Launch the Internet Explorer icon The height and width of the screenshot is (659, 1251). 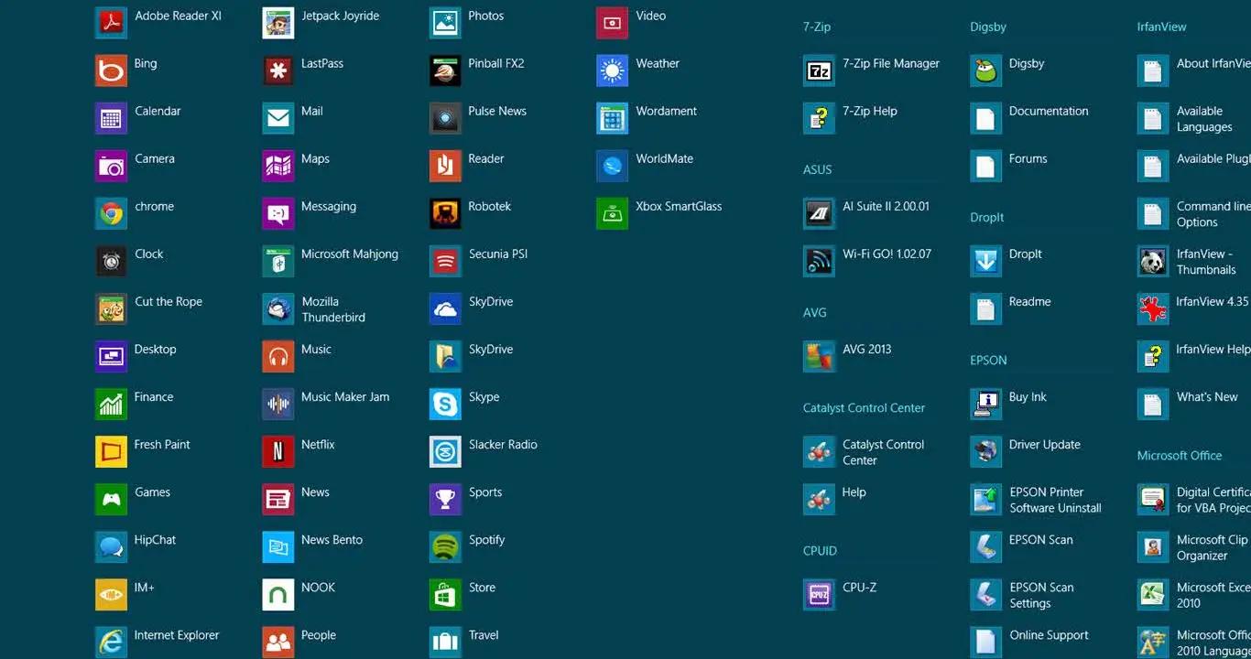(111, 642)
